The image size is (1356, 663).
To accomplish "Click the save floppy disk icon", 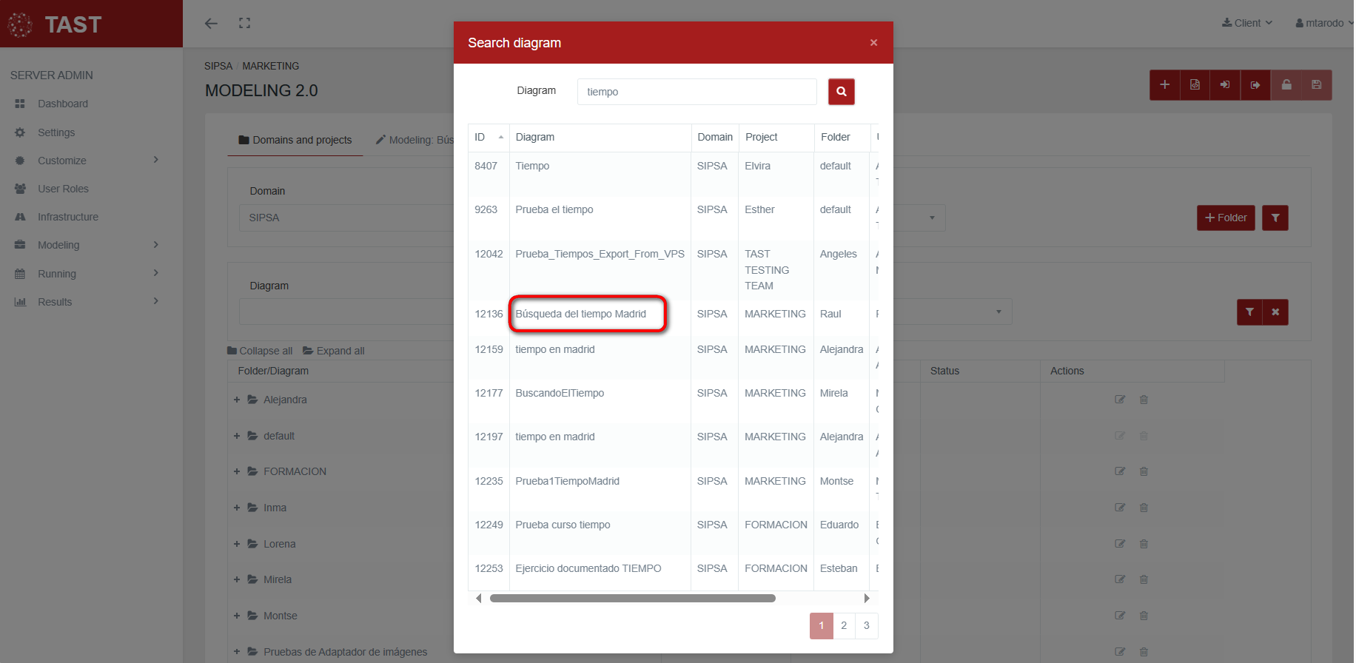I will [1316, 85].
